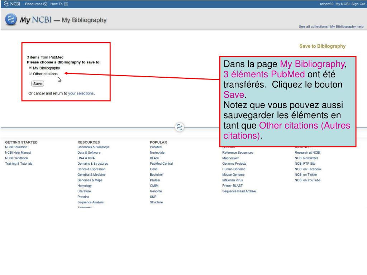367x275 pixels.
Task: Open Genes & Expression link
Action: [91, 169]
